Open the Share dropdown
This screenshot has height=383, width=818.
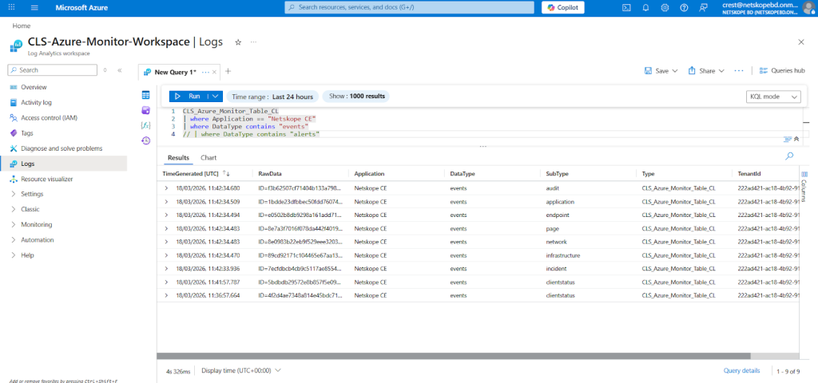tap(707, 71)
